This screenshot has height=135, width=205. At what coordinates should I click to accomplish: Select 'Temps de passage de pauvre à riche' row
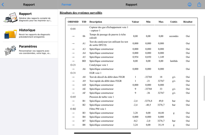click(131, 36)
